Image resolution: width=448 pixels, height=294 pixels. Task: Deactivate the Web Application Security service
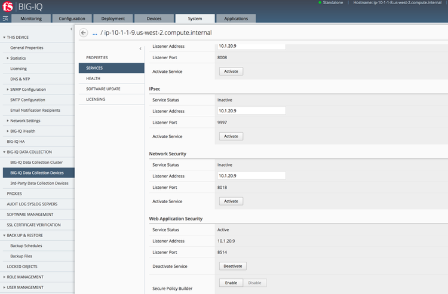pos(232,266)
